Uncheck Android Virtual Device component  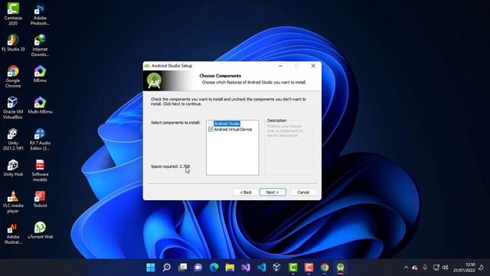(x=211, y=130)
